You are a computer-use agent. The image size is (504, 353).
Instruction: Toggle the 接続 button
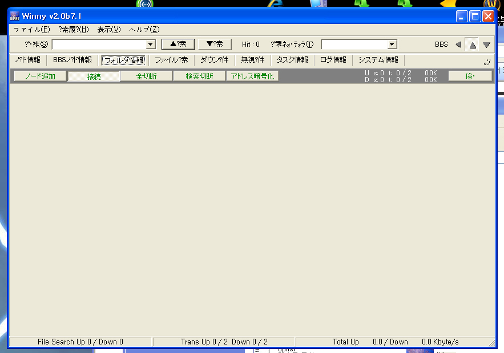[x=94, y=76]
